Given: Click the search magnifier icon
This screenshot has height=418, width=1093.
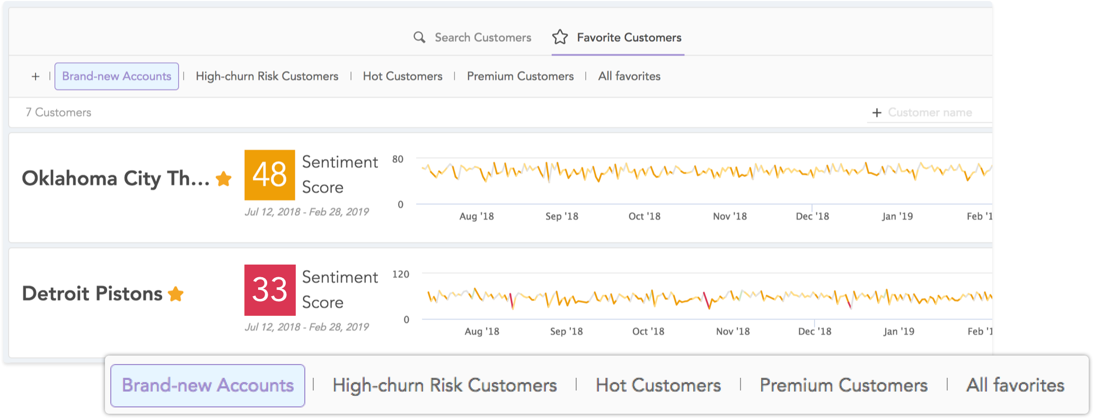Looking at the screenshot, I should pyautogui.click(x=419, y=38).
